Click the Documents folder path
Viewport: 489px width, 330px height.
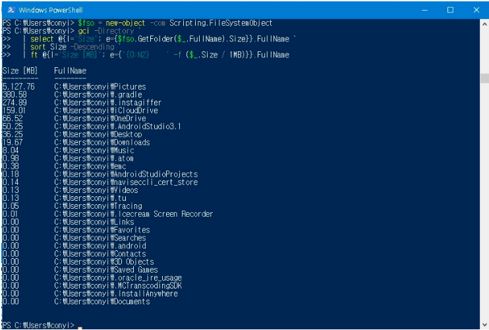pos(103,302)
